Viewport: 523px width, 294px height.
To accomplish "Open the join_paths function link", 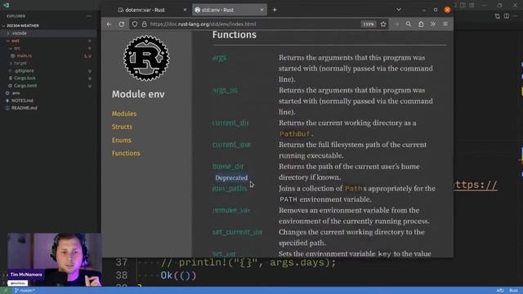I will click(230, 189).
